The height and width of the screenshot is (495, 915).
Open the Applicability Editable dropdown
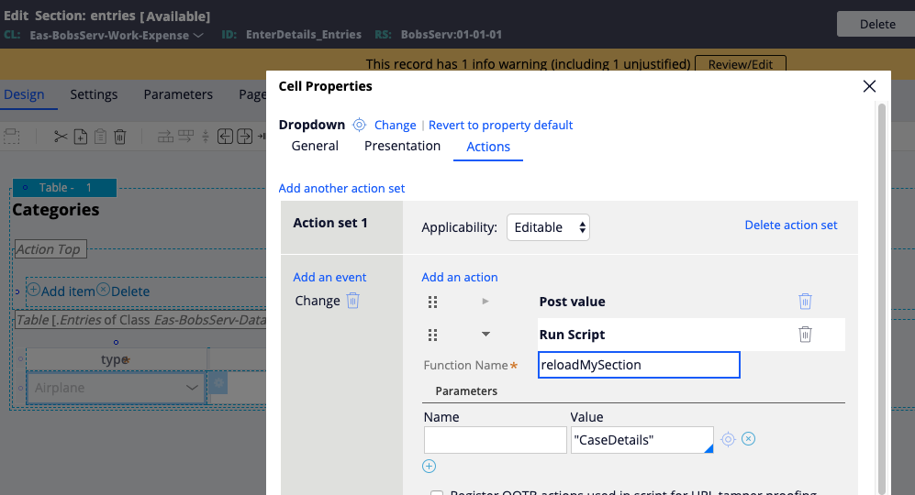548,227
